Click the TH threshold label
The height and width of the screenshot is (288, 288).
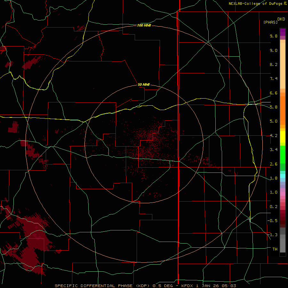click(275, 249)
